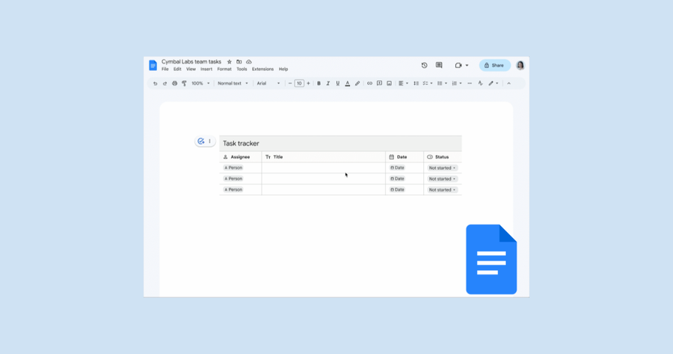Toggle bold formatting
The height and width of the screenshot is (354, 673).
[x=319, y=83]
